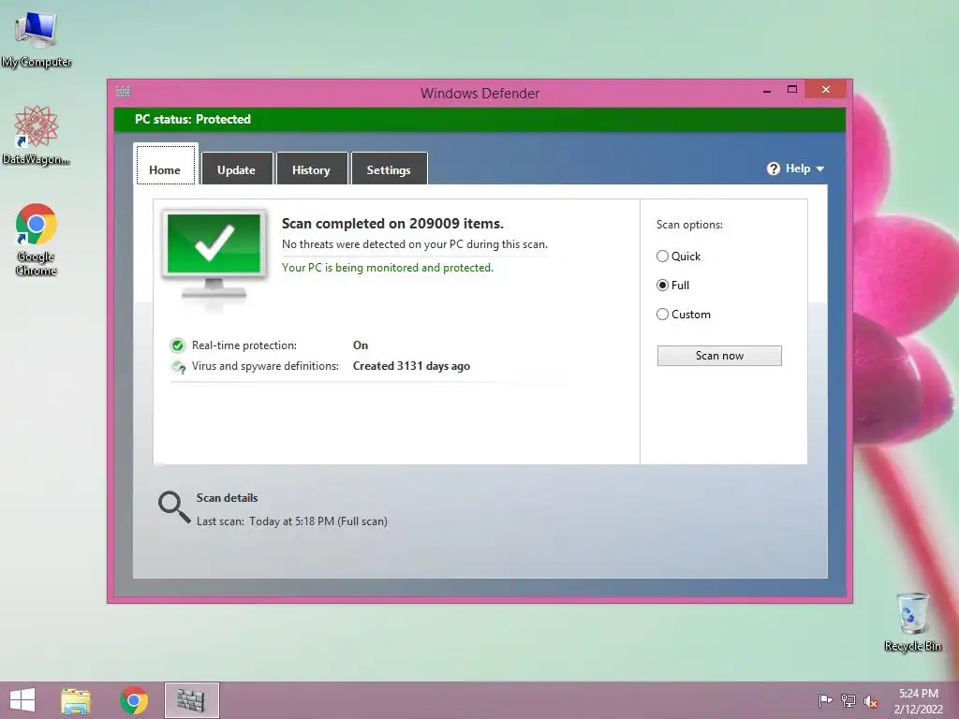Click the 'Scan options:' label
Screen dimensions: 959x719
point(689,225)
